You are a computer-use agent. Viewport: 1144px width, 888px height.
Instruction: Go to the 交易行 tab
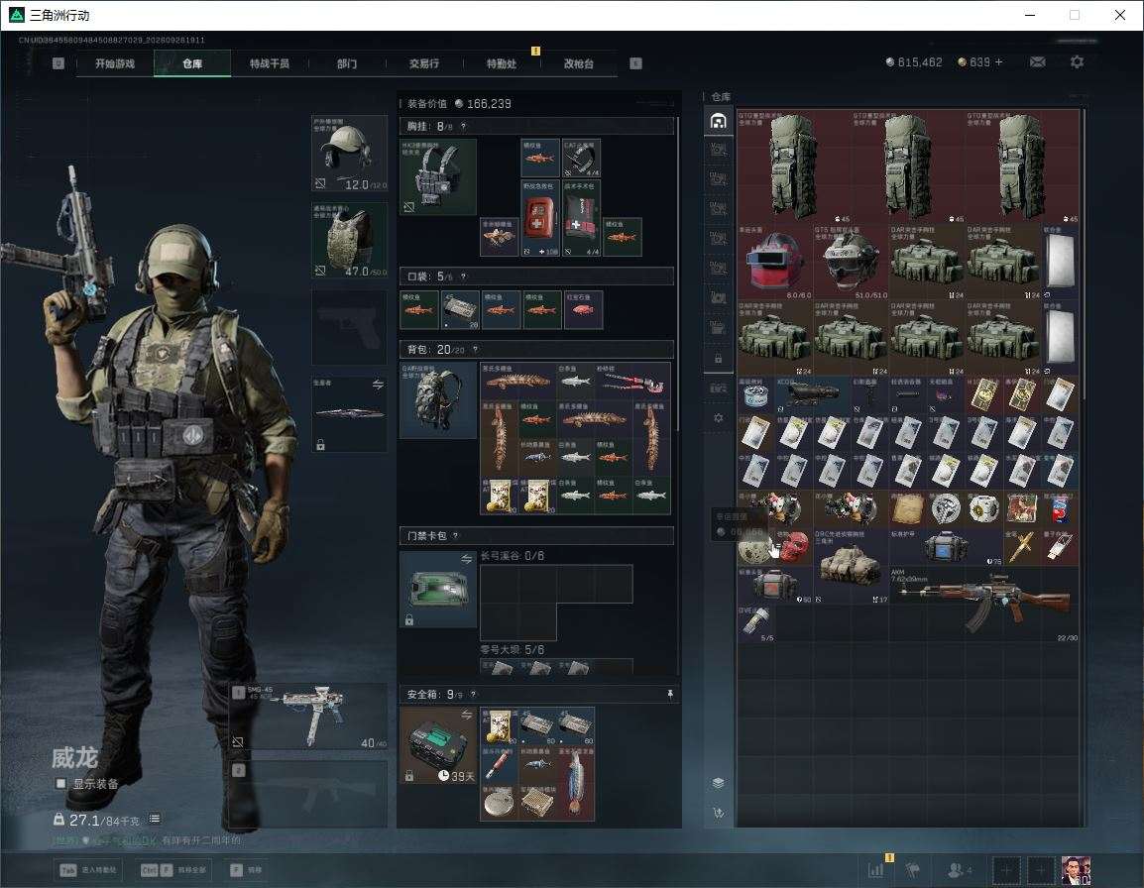coord(424,63)
